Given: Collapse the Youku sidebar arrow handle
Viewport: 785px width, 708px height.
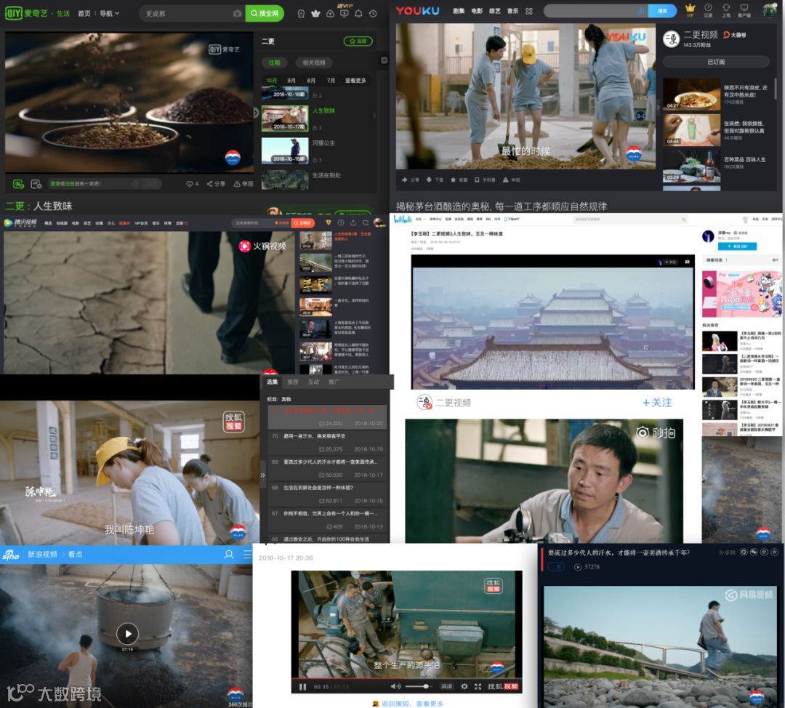Looking at the screenshot, I should tap(659, 108).
